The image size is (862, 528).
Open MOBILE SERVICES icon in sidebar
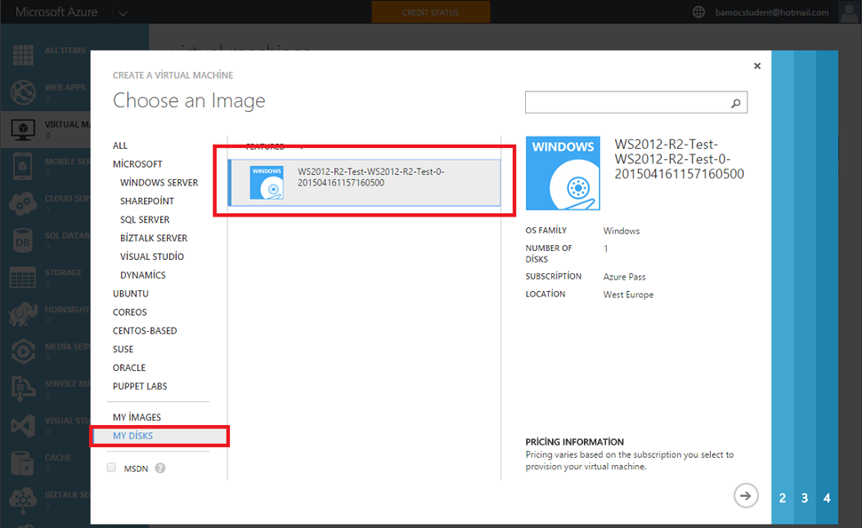click(x=22, y=166)
